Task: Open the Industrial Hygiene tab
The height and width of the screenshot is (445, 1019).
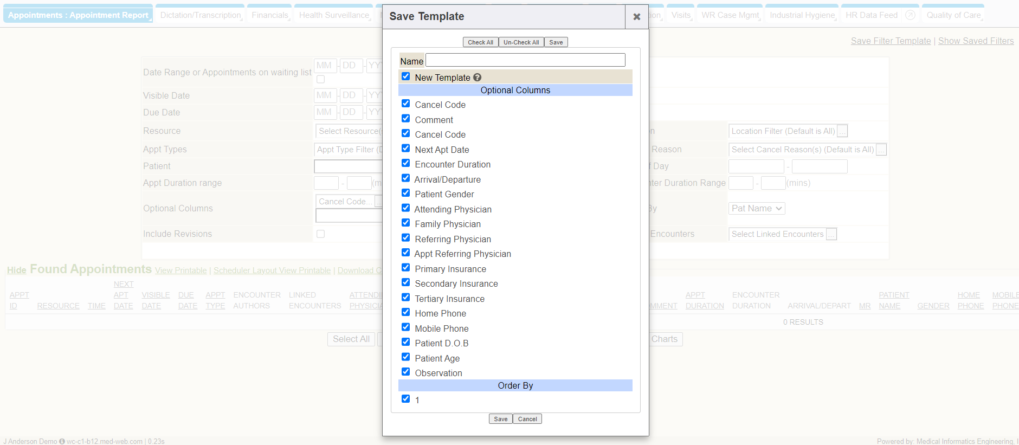Action: pos(802,15)
